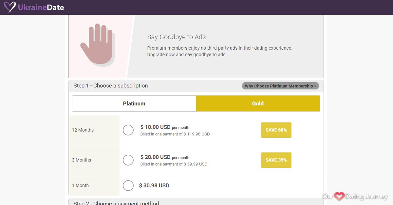Image resolution: width=393 pixels, height=205 pixels.
Task: Click the UkraineDate site name text
Action: pos(41,7)
